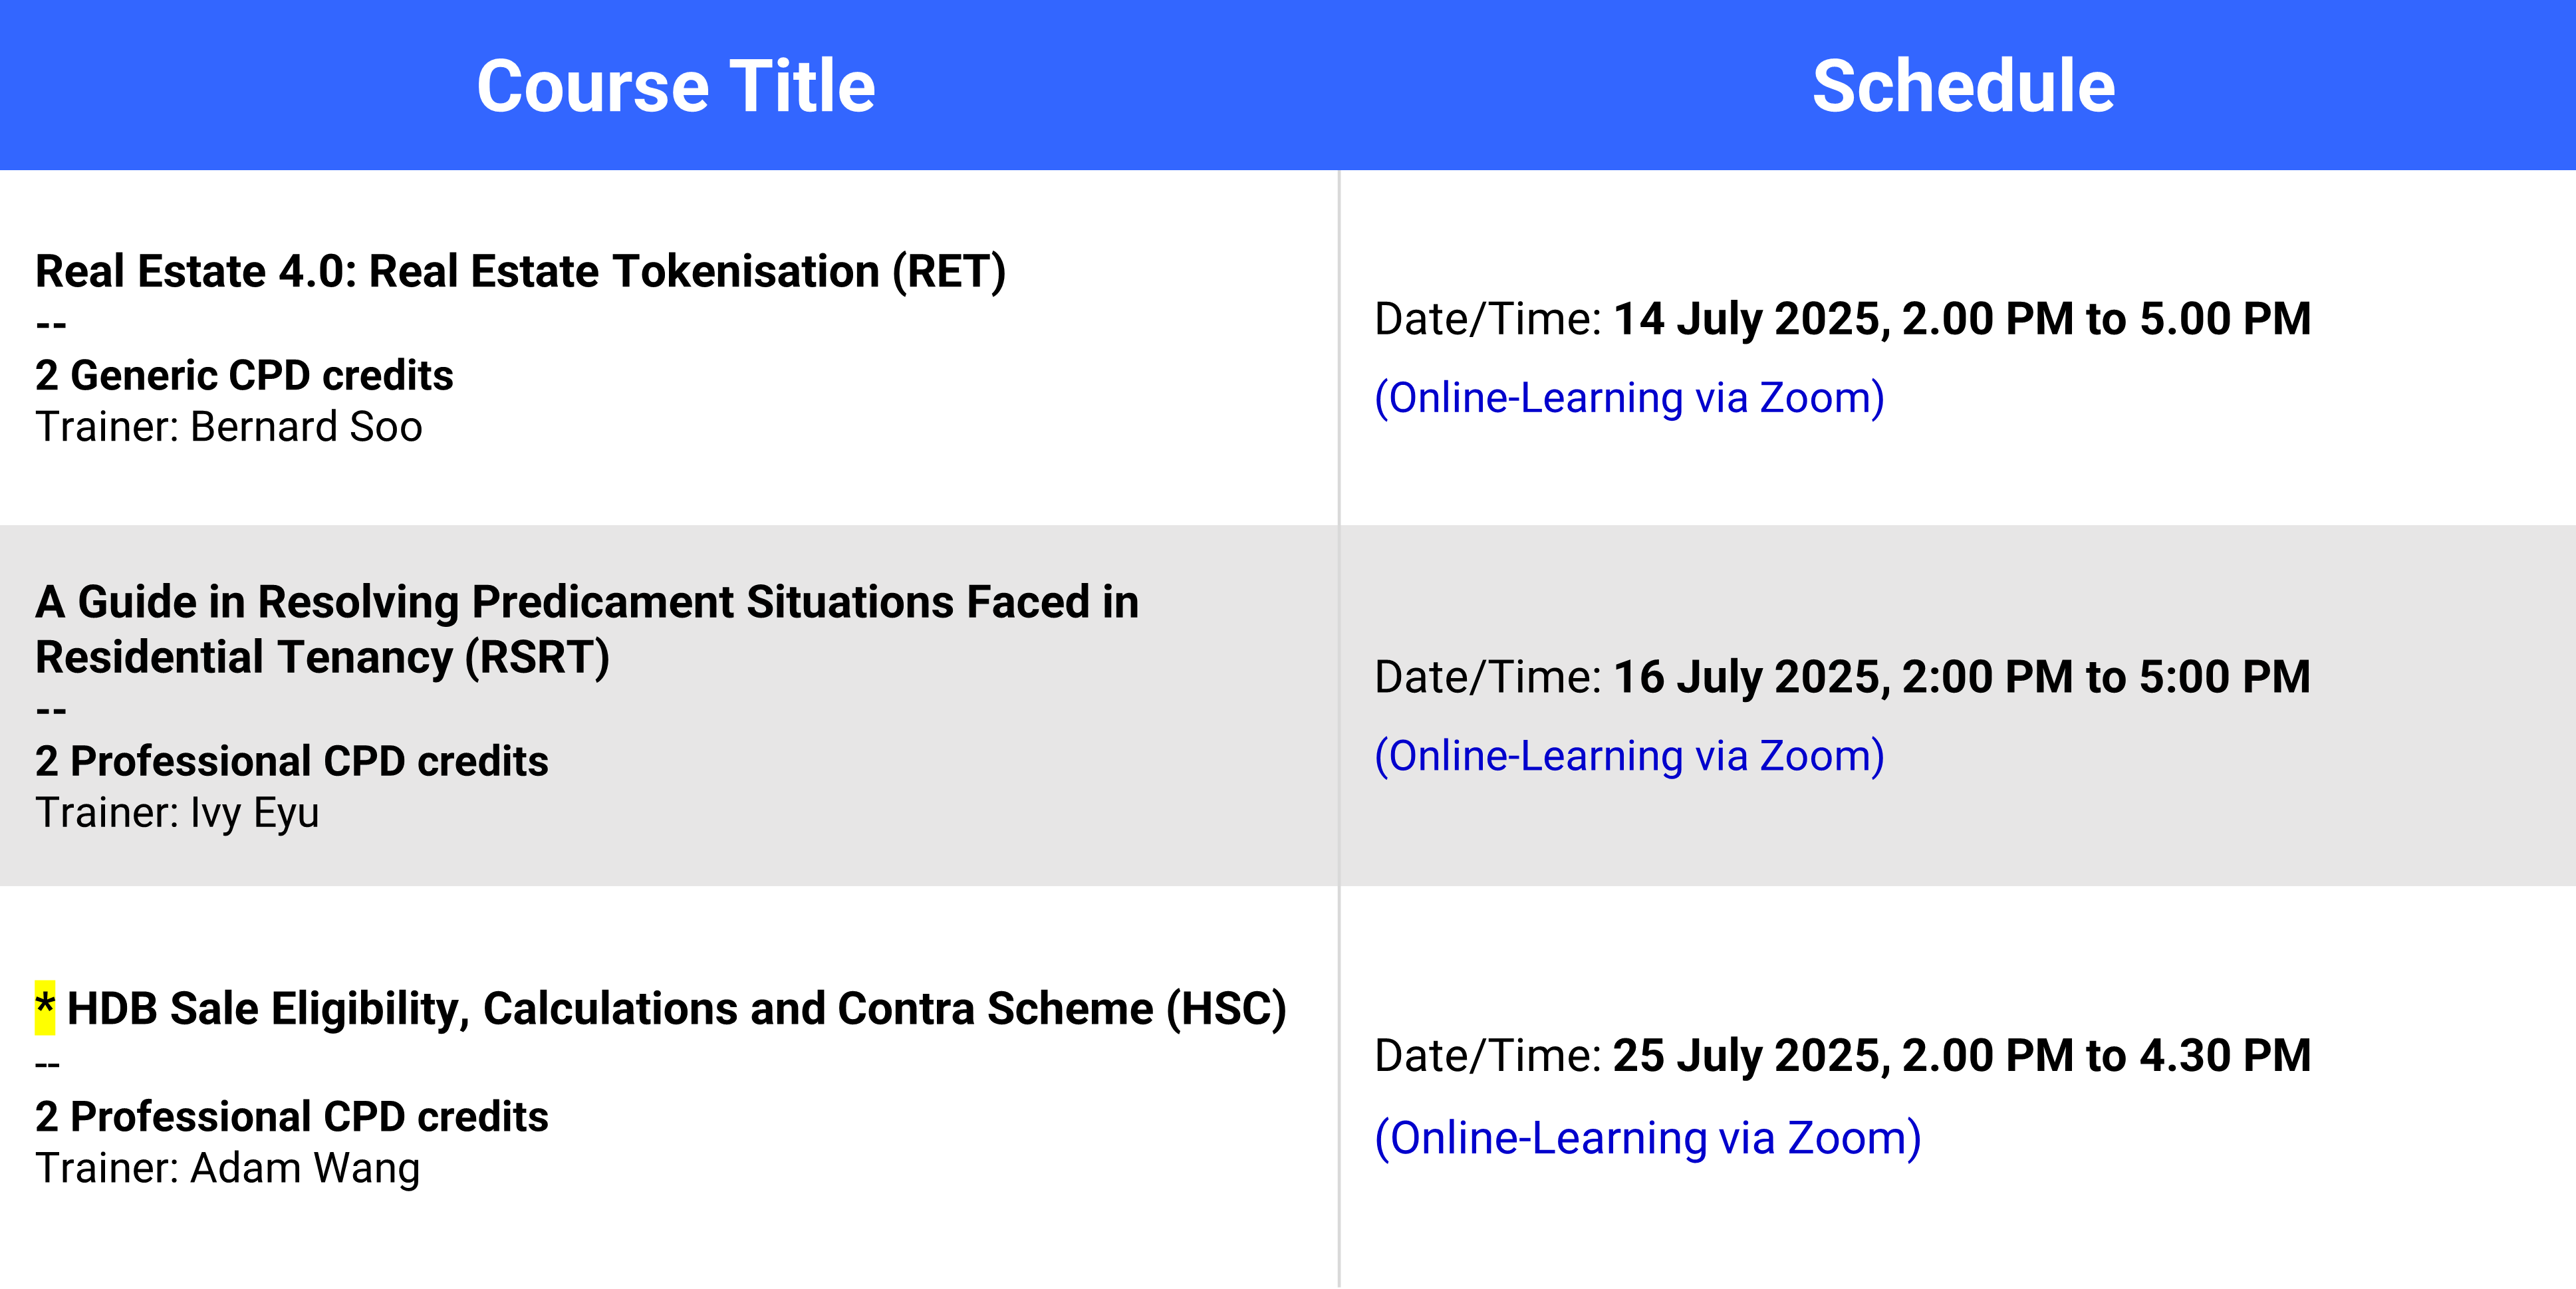Image resolution: width=2576 pixels, height=1289 pixels.
Task: Select RSRT 2 Professional CPD credits text
Action: [x=291, y=761]
